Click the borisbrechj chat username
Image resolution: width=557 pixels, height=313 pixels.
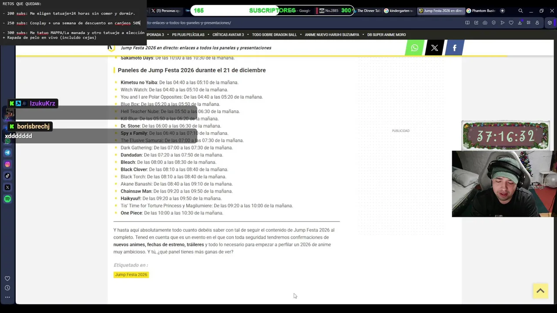[x=34, y=127]
